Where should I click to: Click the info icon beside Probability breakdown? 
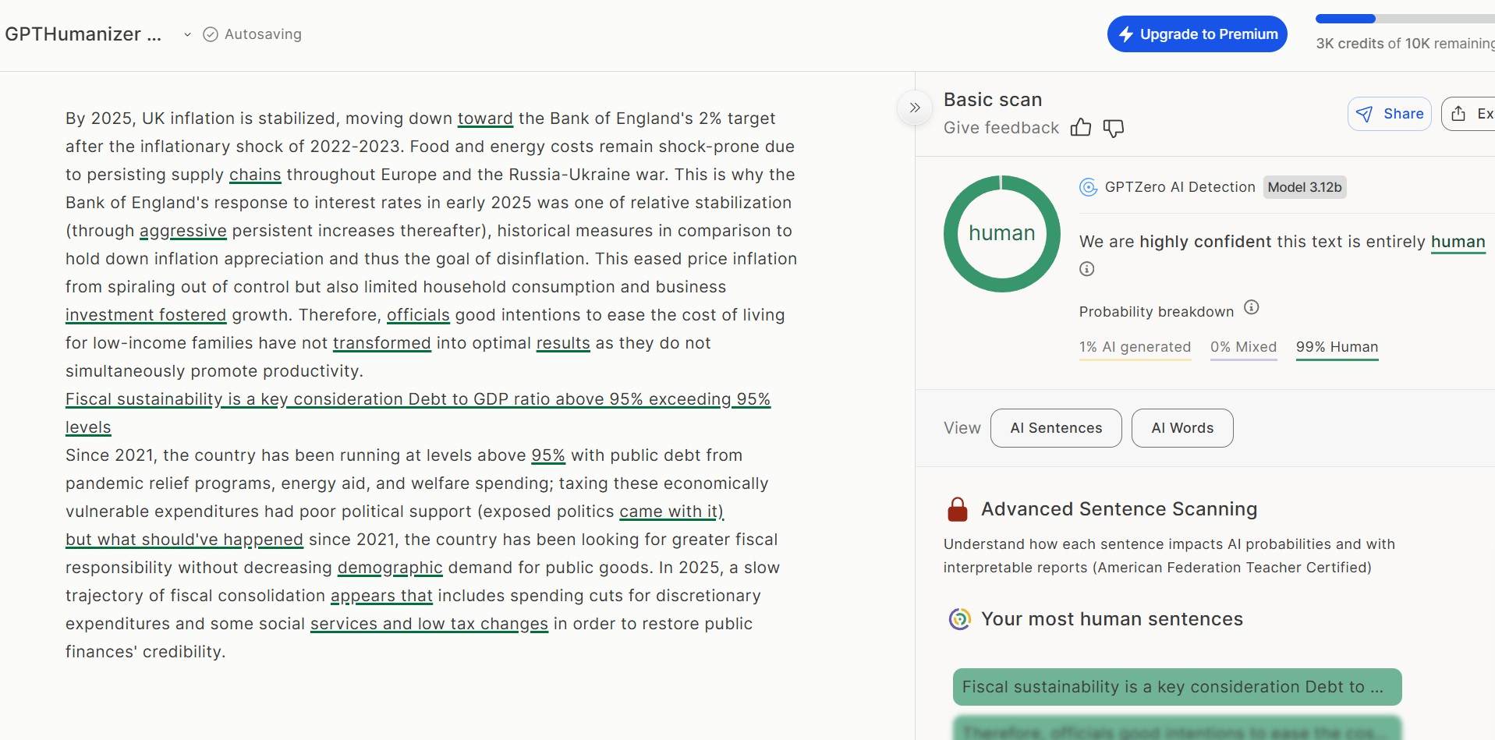[x=1251, y=307]
